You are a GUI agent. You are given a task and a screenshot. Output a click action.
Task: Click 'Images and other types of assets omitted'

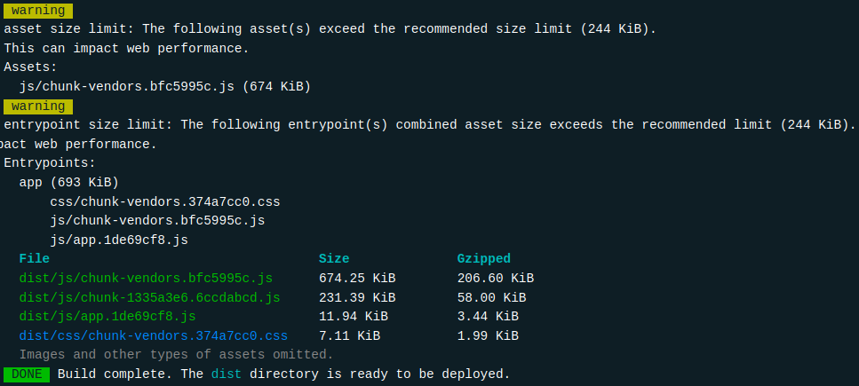[176, 354]
